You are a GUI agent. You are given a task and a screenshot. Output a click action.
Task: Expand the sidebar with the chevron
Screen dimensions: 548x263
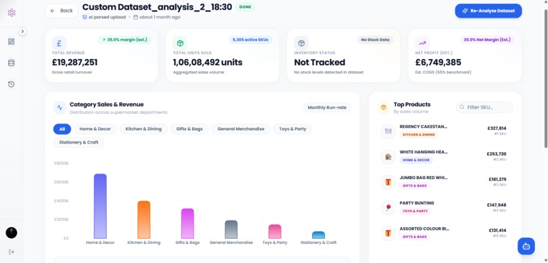pyautogui.click(x=22, y=31)
